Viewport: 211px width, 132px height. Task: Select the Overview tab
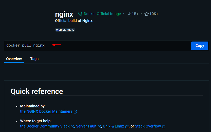pos(14,59)
